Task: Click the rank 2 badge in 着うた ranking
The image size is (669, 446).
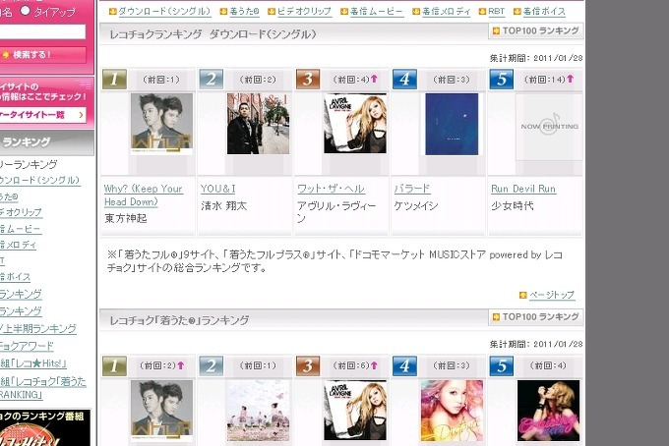Action: 212,365
